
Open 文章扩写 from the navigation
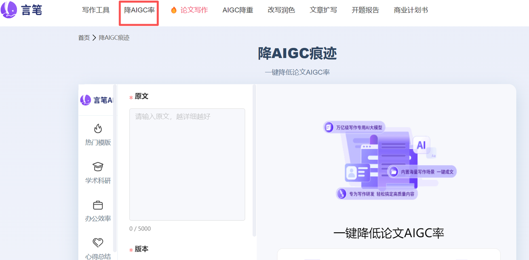[x=324, y=10]
